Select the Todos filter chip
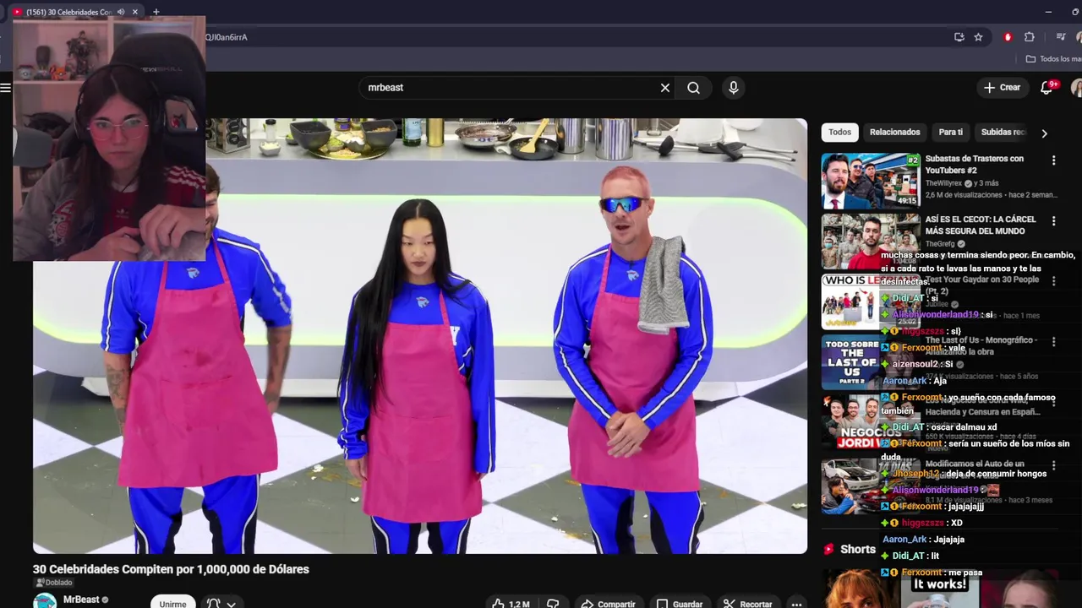1082x608 pixels. pos(839,133)
